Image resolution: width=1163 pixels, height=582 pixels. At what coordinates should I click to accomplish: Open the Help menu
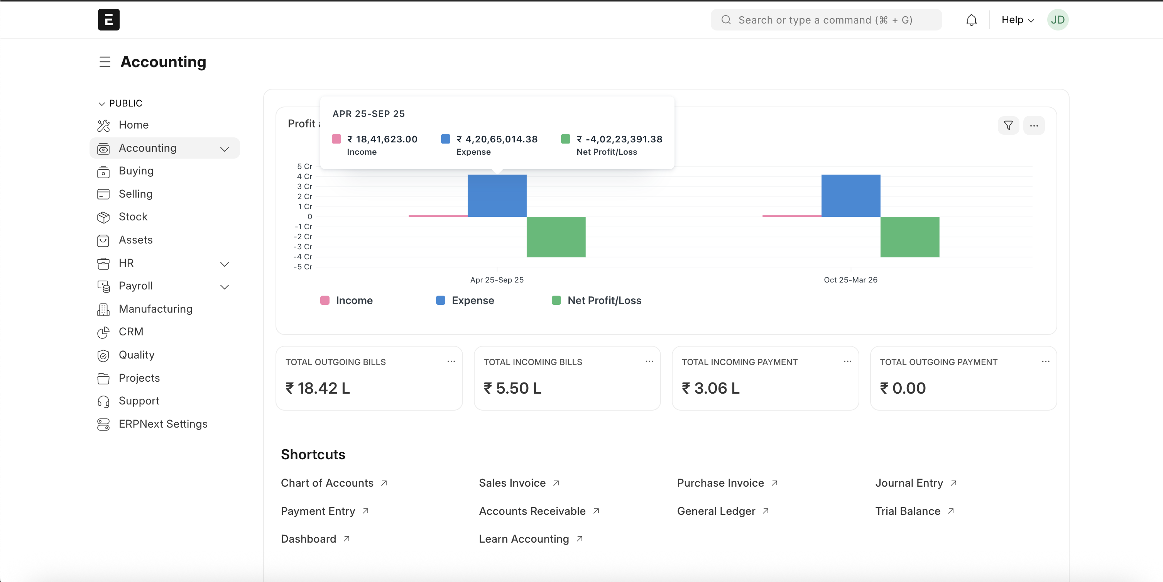coord(1016,19)
